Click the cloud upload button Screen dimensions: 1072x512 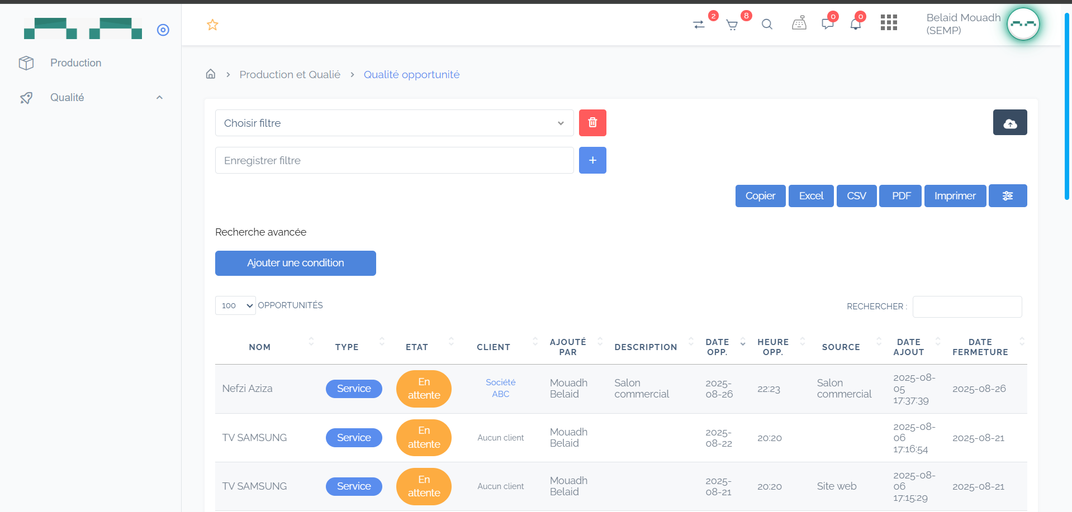1010,122
